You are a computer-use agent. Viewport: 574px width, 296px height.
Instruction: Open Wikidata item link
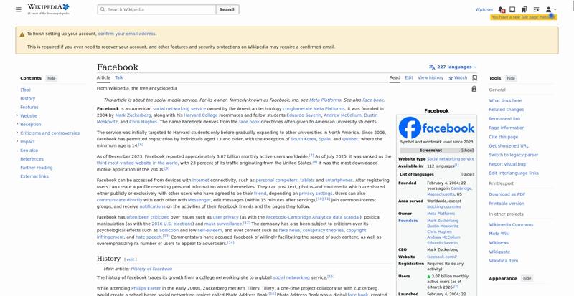[504, 261]
